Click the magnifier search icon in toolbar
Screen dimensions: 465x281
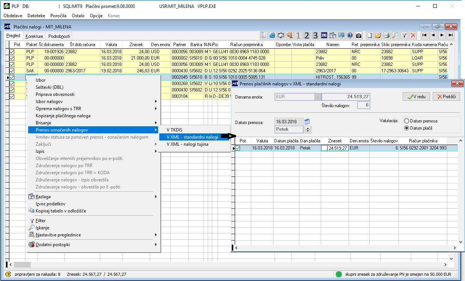[395, 36]
